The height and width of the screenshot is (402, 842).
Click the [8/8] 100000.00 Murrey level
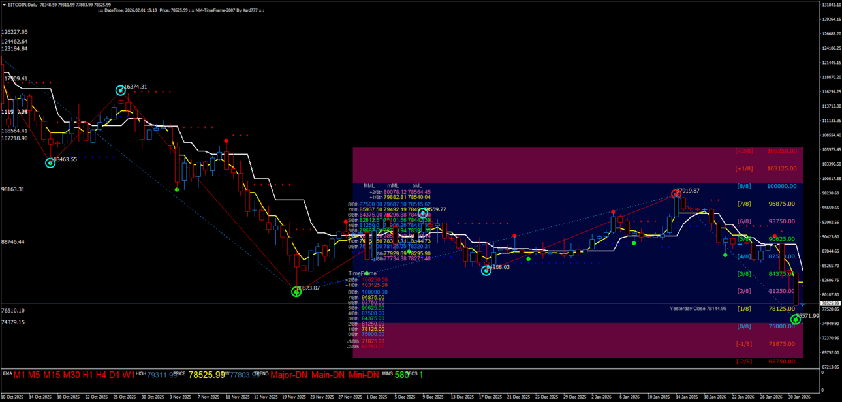pos(768,186)
